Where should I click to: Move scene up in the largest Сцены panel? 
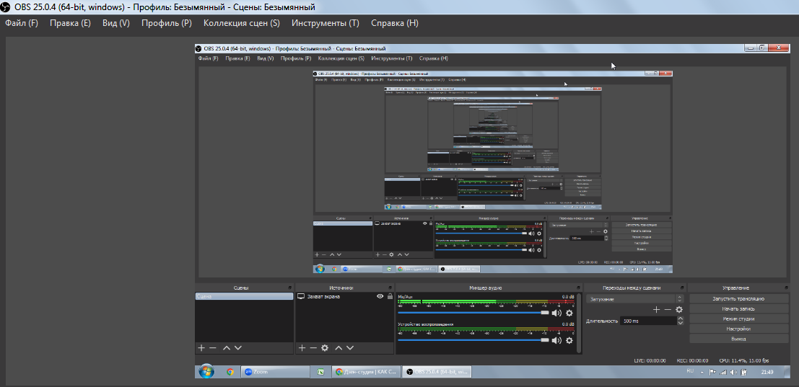[x=226, y=348]
